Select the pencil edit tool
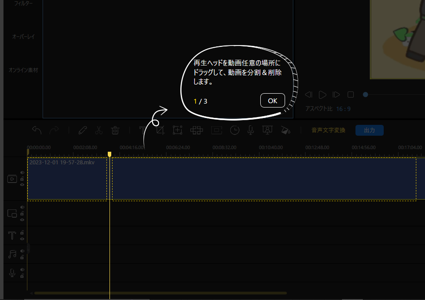 pos(83,130)
